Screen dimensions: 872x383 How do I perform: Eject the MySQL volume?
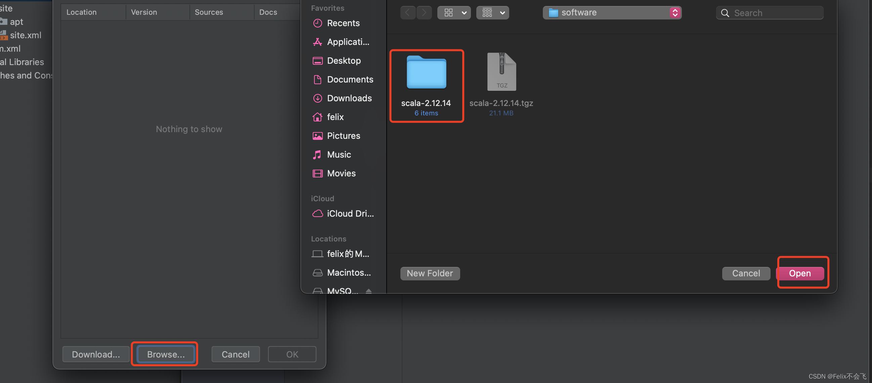point(368,290)
